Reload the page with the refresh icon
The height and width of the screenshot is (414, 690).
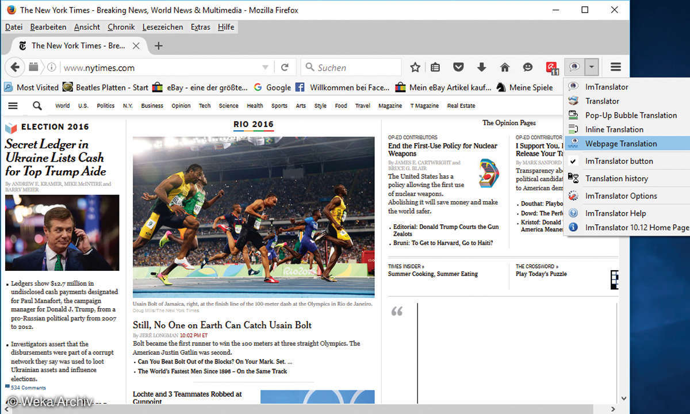[x=285, y=67]
